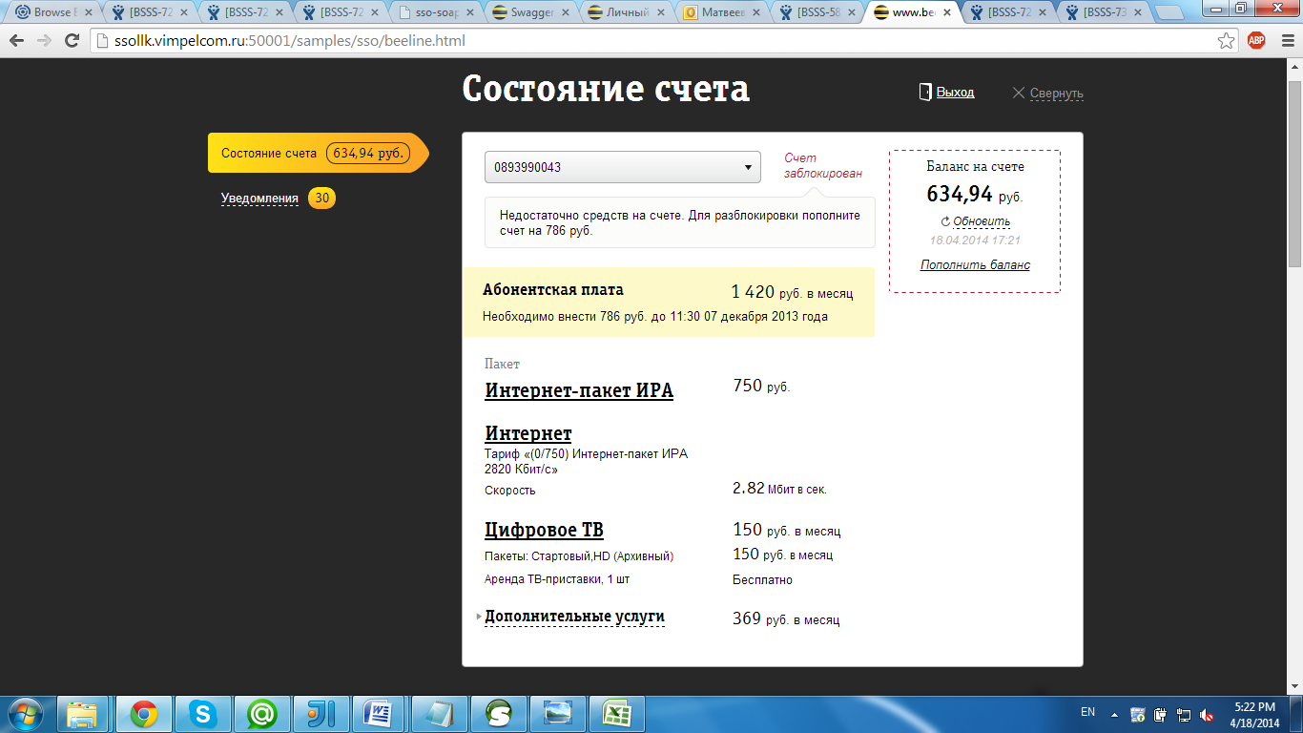Switch to the BSSS-58 tab
Screen dimensions: 1303x733
(817, 12)
